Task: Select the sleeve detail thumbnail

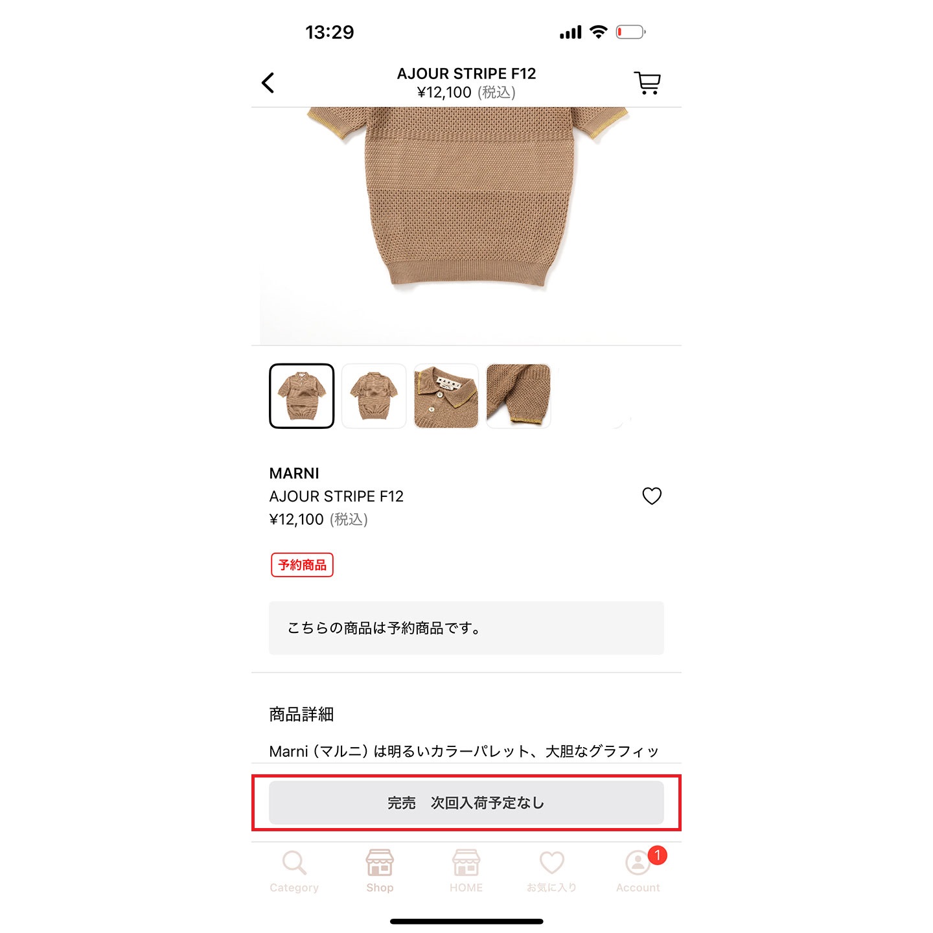Action: (x=518, y=396)
